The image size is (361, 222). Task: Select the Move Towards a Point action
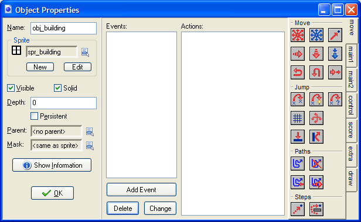tap(335, 35)
